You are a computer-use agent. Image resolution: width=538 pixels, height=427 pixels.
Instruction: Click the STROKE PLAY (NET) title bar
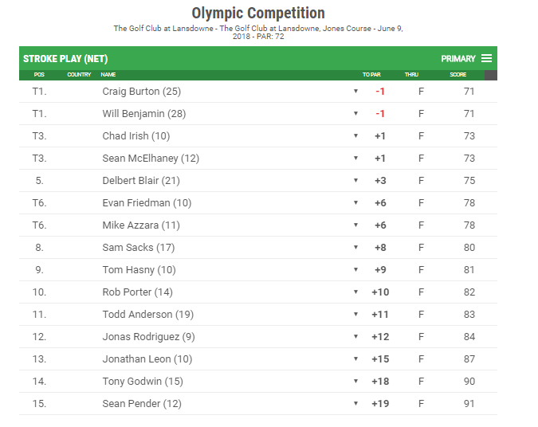(258, 58)
